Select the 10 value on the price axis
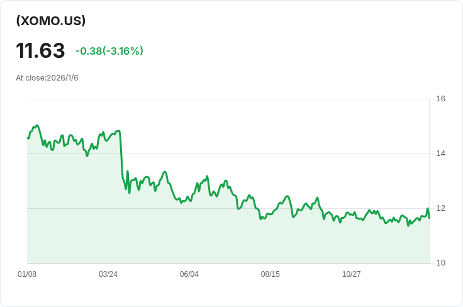Screen dimensions: 463x307 click(x=440, y=263)
